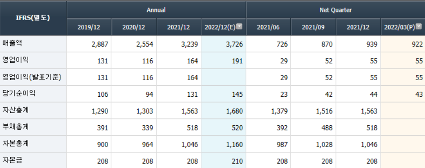The height and width of the screenshot is (168, 425).
Task: Click 자본총계 value 964
Action: click(148, 145)
